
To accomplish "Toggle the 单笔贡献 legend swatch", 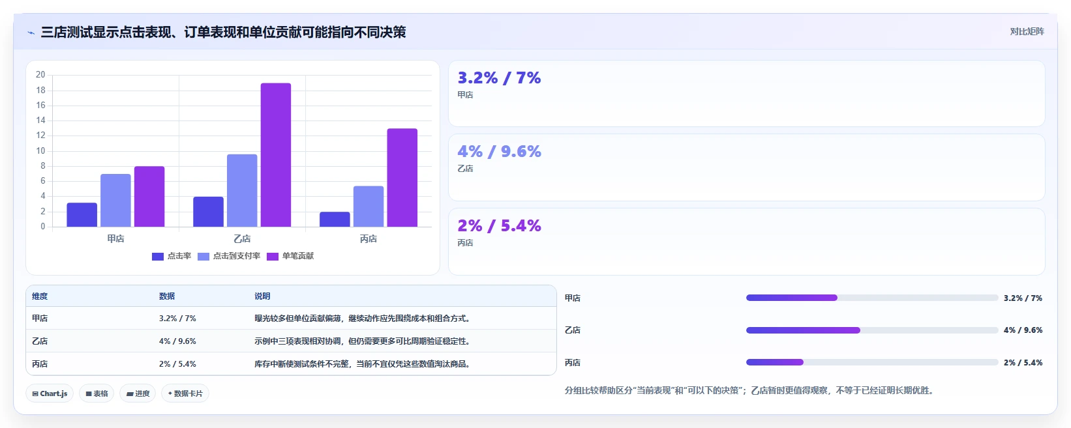I will (273, 256).
